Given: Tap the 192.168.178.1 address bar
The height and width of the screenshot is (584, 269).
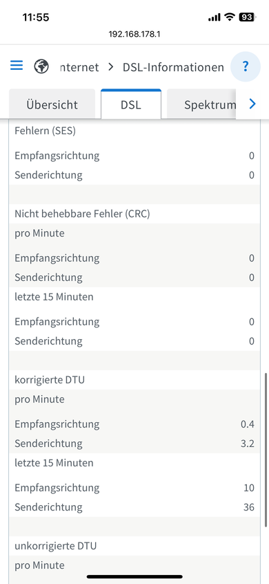Looking at the screenshot, I should (x=134, y=35).
